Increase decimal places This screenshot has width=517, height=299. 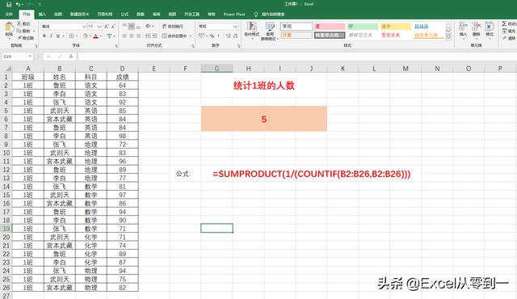pos(228,36)
